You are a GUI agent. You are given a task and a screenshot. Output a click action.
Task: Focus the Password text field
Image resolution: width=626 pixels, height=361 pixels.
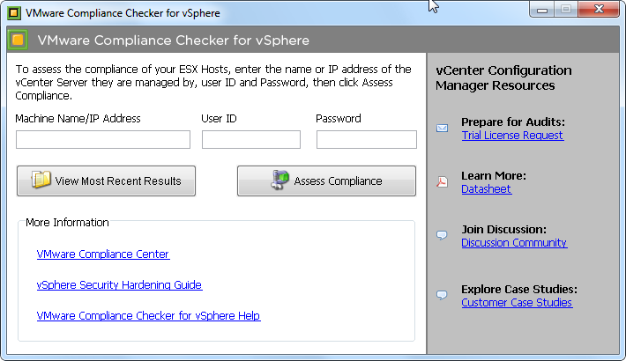pyautogui.click(x=367, y=139)
